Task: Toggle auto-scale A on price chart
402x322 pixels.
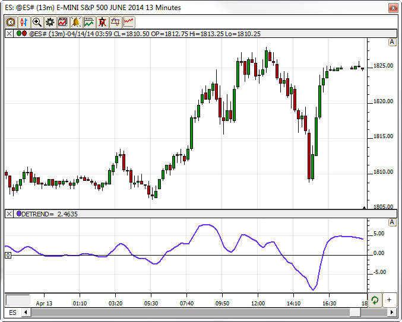Action: tap(392, 42)
